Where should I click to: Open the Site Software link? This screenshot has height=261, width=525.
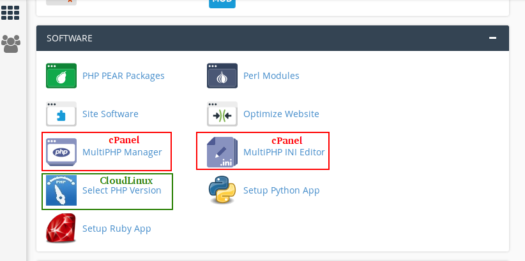110,114
